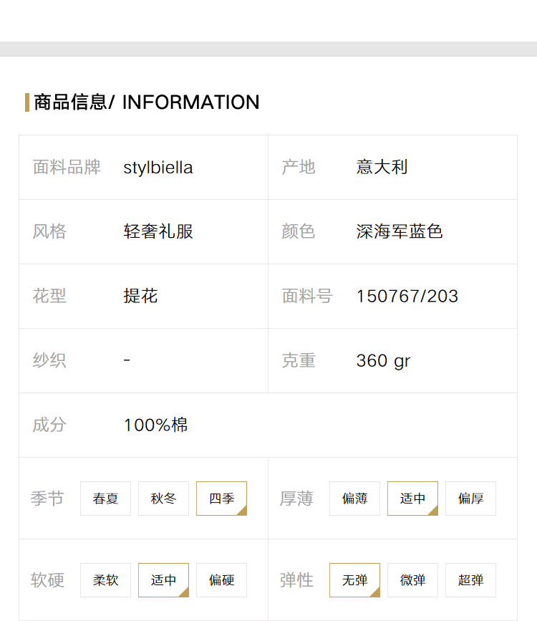
Task: Click the 360 gr weight value
Action: coord(383,361)
